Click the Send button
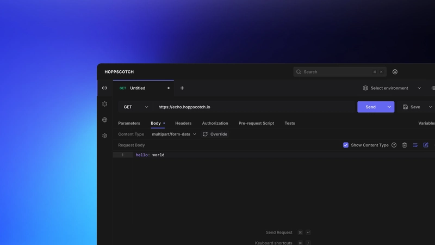 click(370, 107)
